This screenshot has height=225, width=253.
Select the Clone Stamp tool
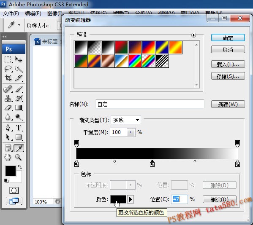pyautogui.click(x=8, y=98)
